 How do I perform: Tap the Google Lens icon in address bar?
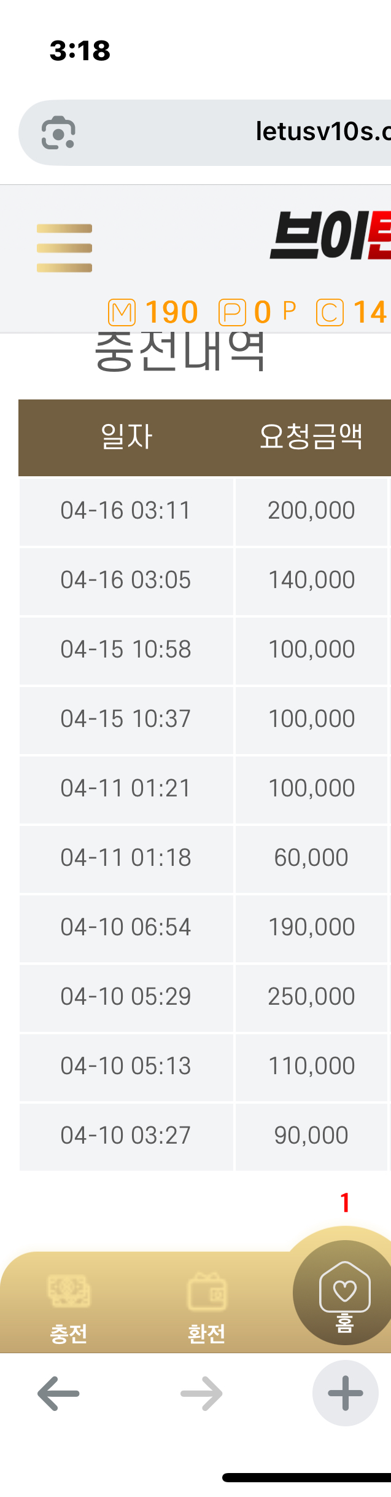[58, 133]
